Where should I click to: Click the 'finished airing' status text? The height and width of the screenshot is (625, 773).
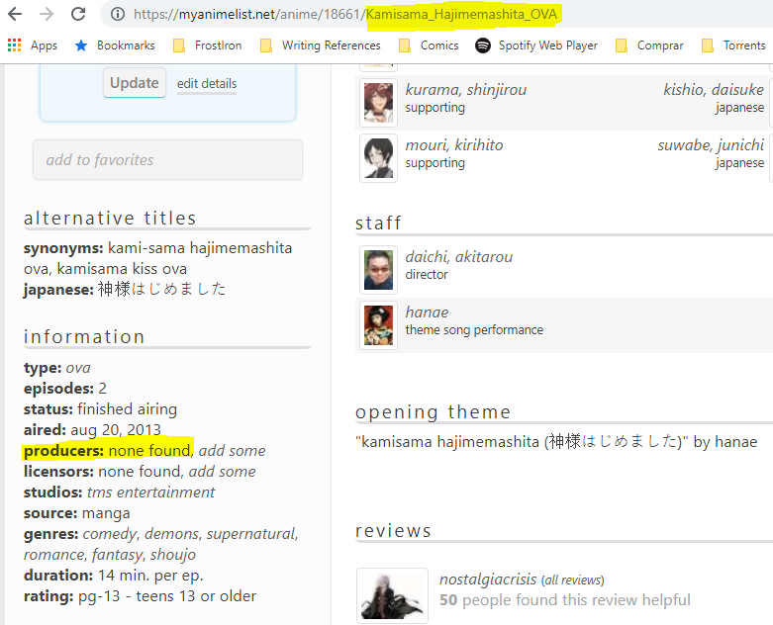pos(128,409)
